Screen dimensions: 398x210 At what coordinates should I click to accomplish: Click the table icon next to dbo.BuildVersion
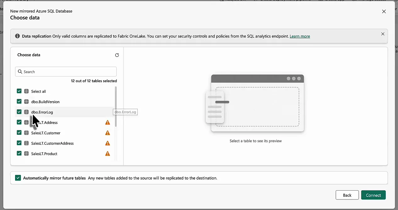pyautogui.click(x=26, y=102)
